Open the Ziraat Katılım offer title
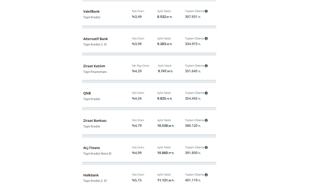Image resolution: width=331 pixels, height=186 pixels. pos(94,66)
